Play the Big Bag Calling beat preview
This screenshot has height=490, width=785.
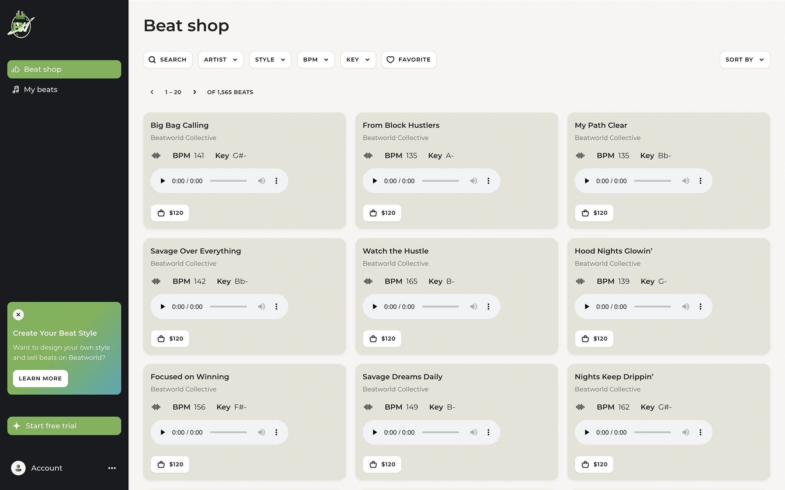(x=163, y=181)
